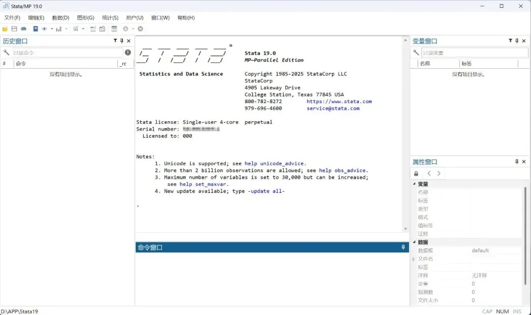This screenshot has width=531, height=315.
Task: Click results window scroll up arrow
Action: pyautogui.click(x=405, y=40)
